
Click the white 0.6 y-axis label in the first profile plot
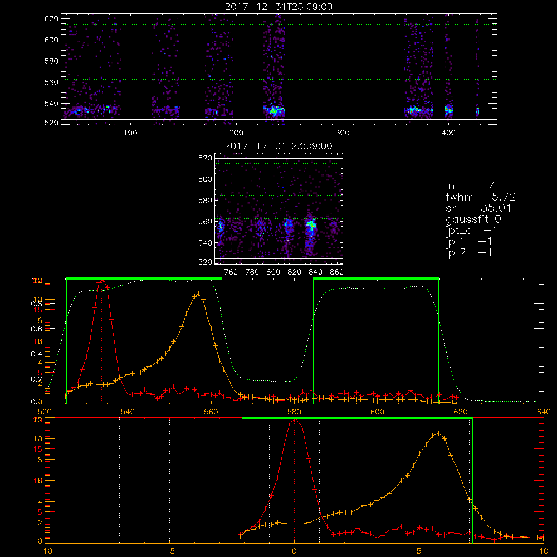pos(36,329)
